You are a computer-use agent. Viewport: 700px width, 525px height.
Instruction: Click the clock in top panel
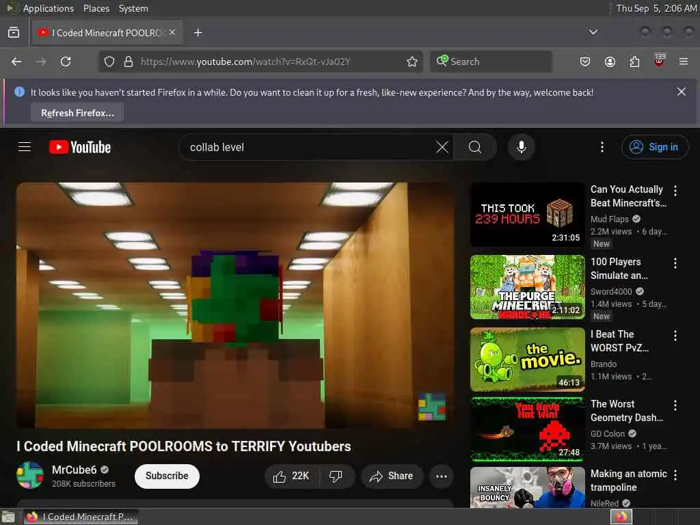click(x=657, y=8)
